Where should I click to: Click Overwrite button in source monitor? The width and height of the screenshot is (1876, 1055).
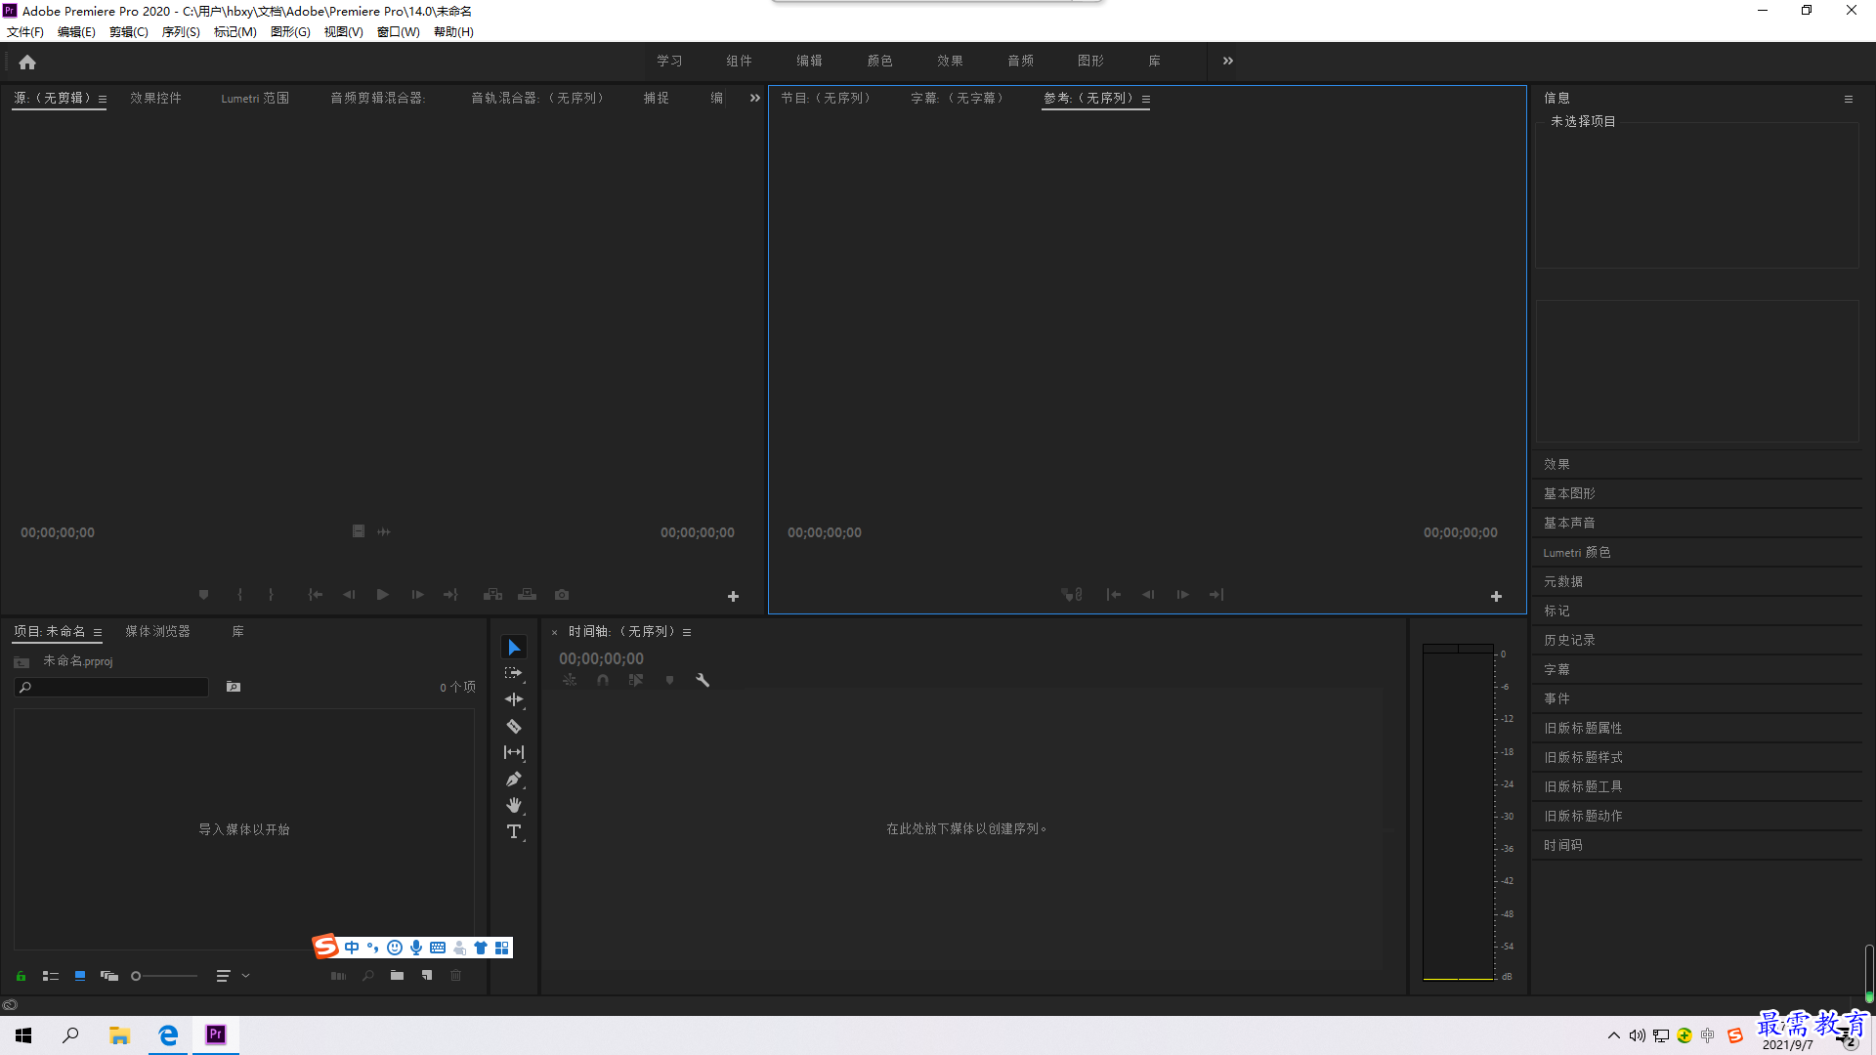(527, 595)
